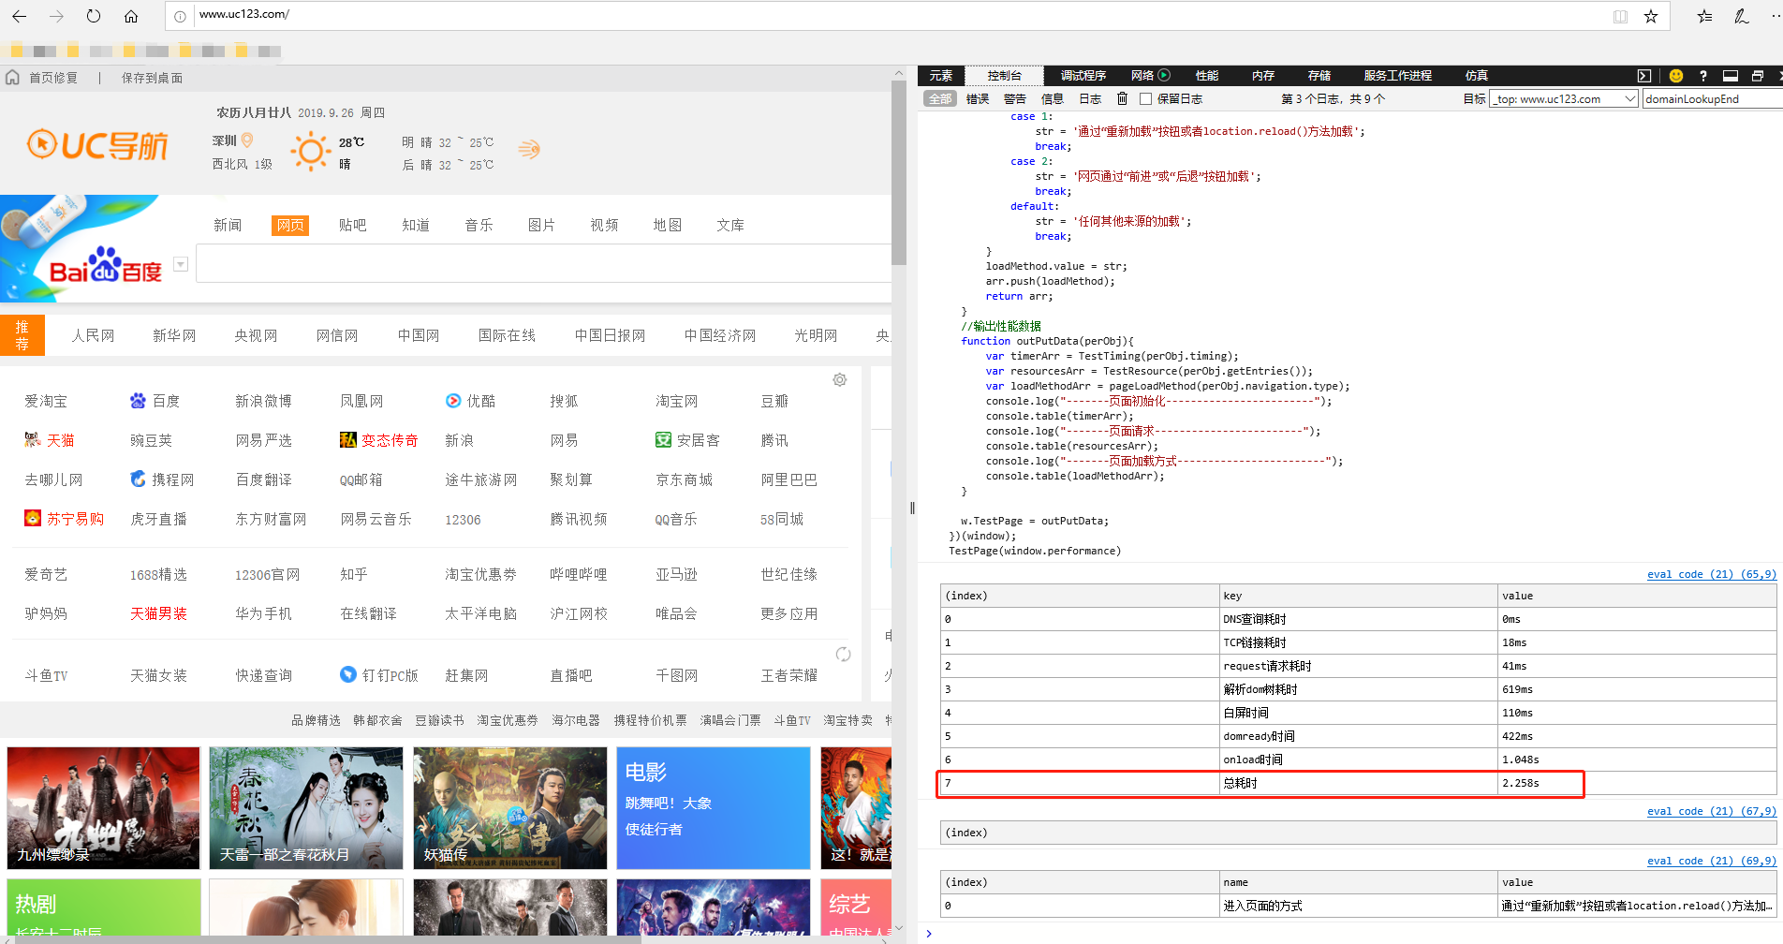Open 优酷 link with play icon
Viewport: 1783px width, 944px height.
(470, 401)
